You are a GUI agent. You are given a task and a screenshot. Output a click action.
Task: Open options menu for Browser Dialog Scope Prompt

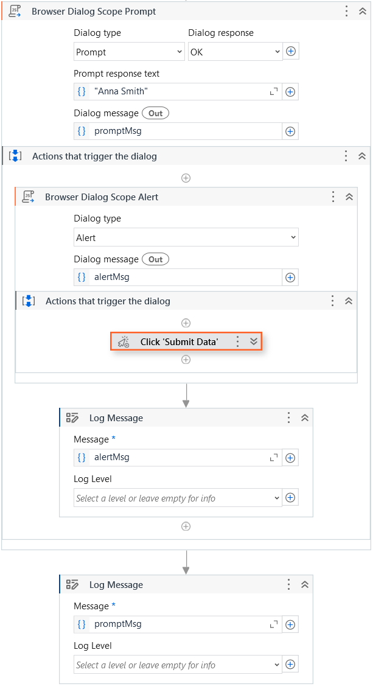pos(346,12)
